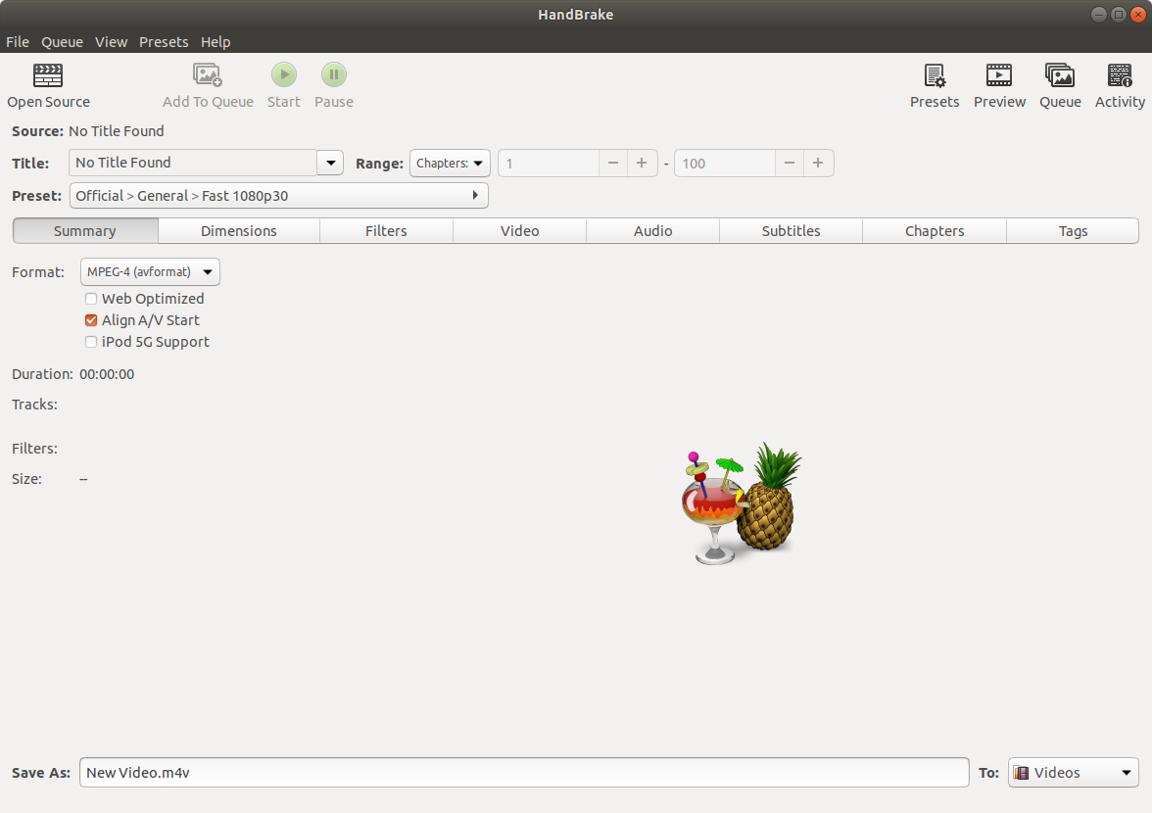Open the Preview window icon
Image resolution: width=1152 pixels, height=813 pixels.
(x=999, y=75)
